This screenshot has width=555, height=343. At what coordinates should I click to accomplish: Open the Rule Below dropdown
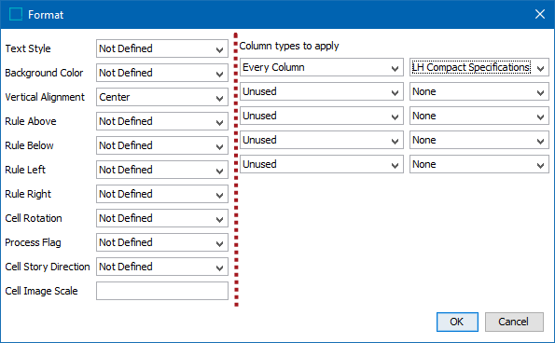162,145
